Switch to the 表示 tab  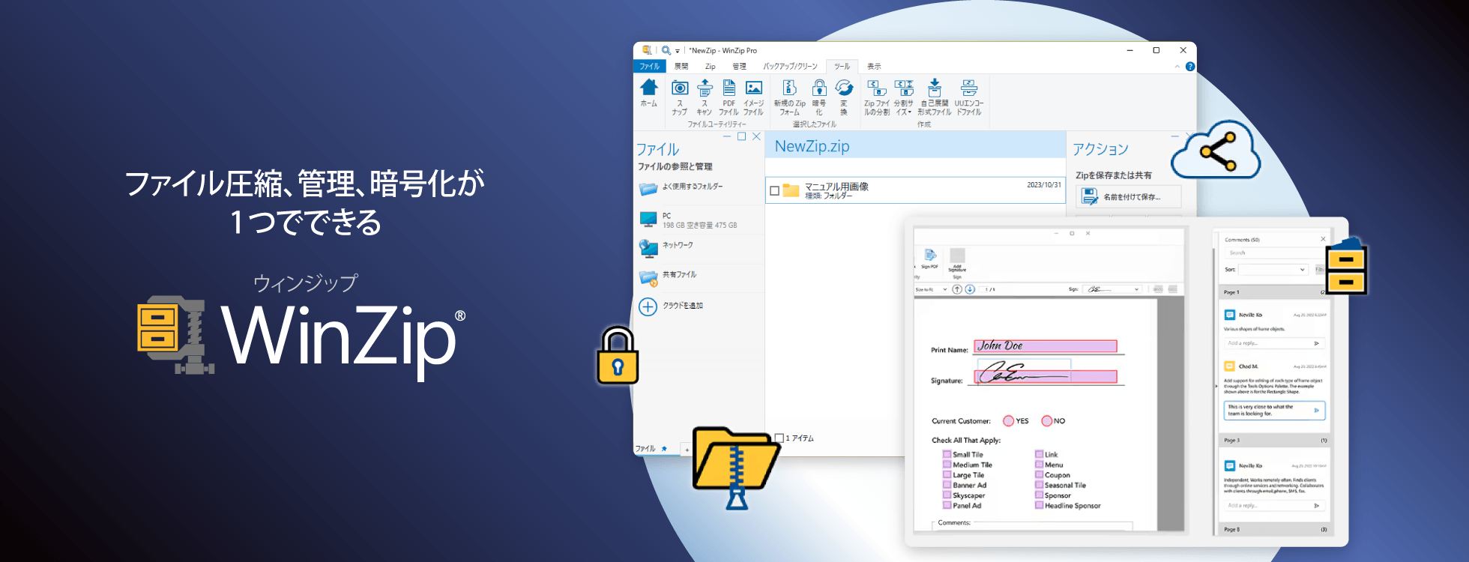(875, 67)
